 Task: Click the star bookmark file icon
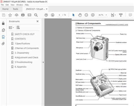(x=10, y=15)
